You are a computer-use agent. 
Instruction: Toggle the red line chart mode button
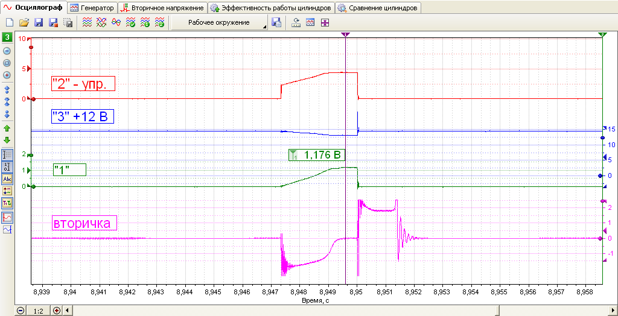pyautogui.click(x=7, y=217)
